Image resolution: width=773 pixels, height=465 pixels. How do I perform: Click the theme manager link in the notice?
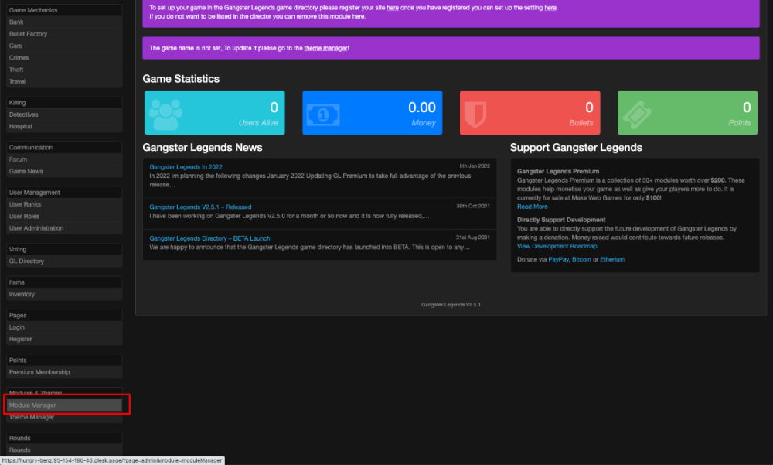[x=325, y=47]
